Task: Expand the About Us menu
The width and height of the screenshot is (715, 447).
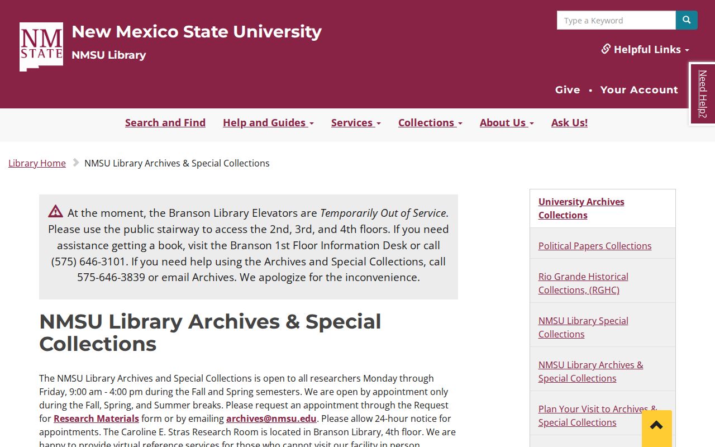Action: coord(507,122)
